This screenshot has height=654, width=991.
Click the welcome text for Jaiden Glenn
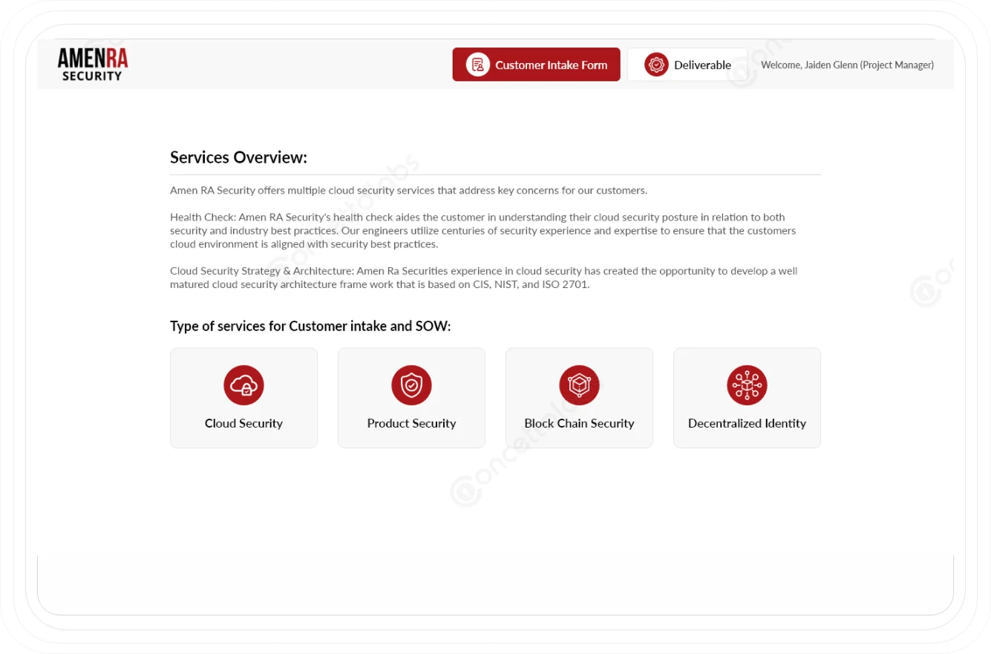[847, 65]
